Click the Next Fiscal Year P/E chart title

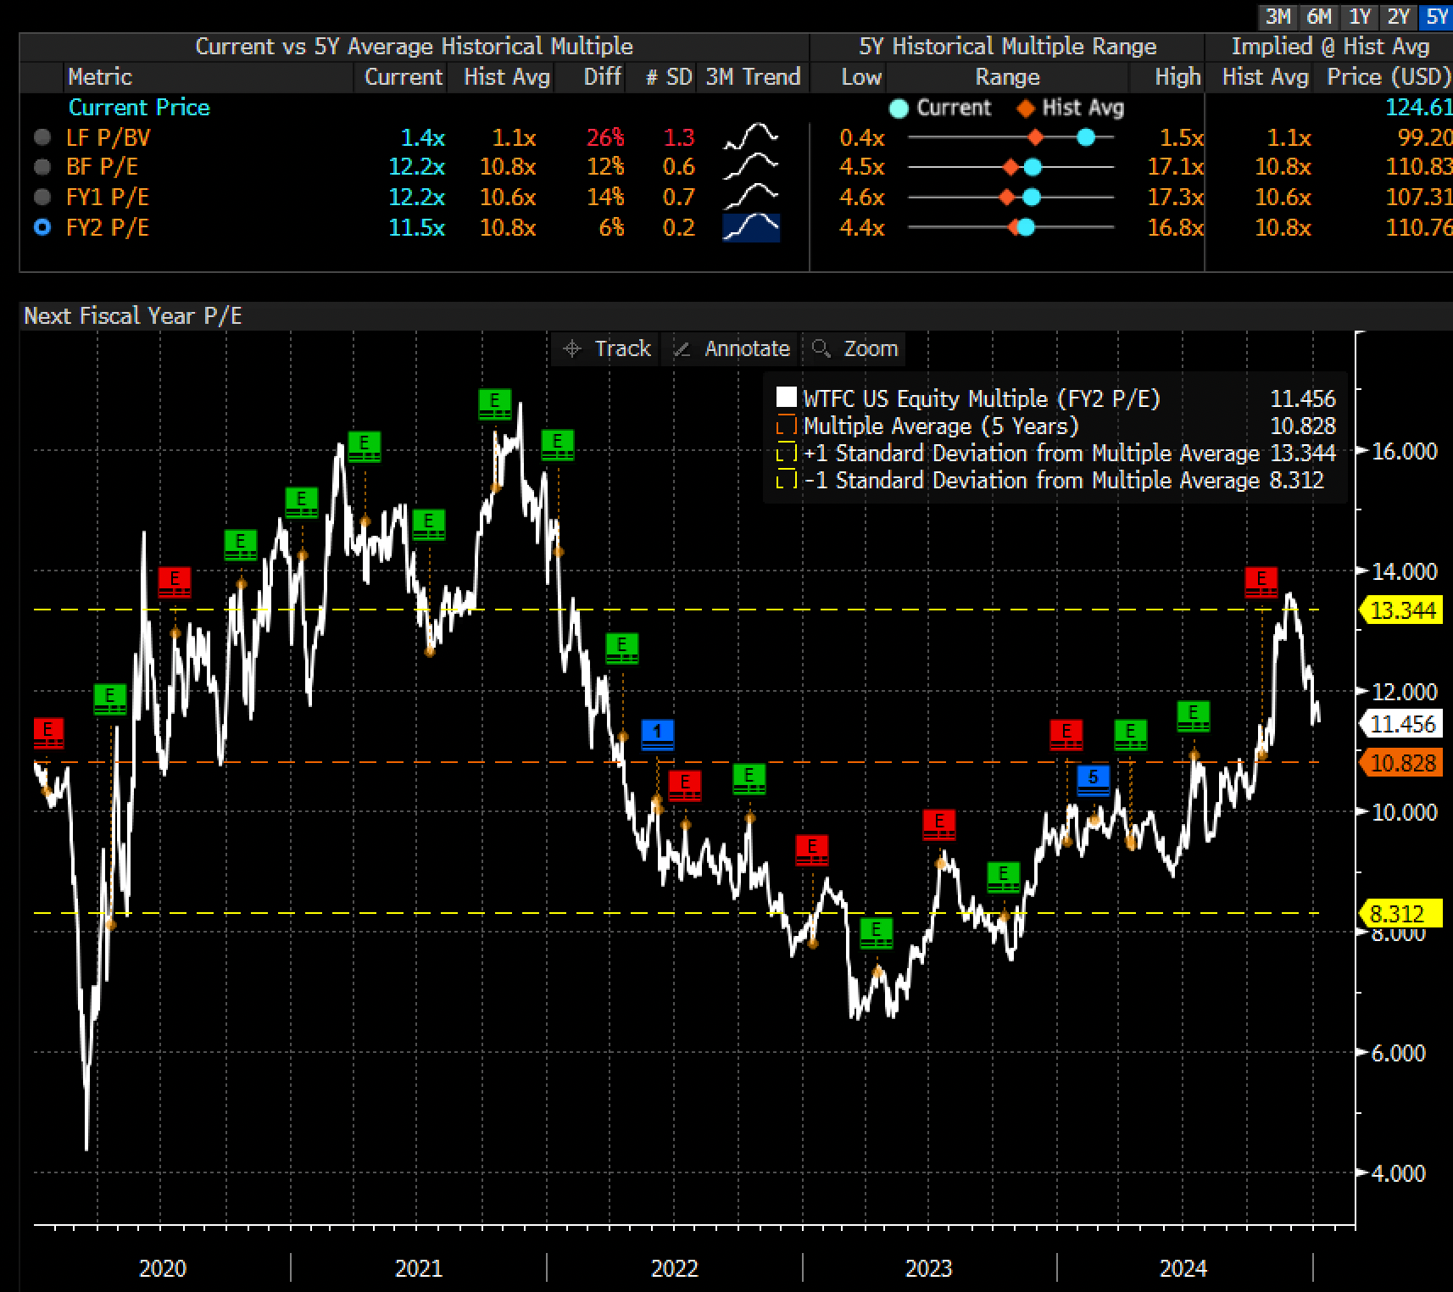(133, 316)
